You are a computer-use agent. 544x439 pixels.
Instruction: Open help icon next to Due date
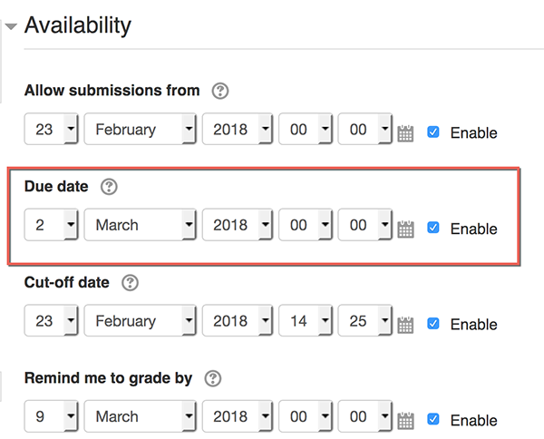pyautogui.click(x=109, y=187)
